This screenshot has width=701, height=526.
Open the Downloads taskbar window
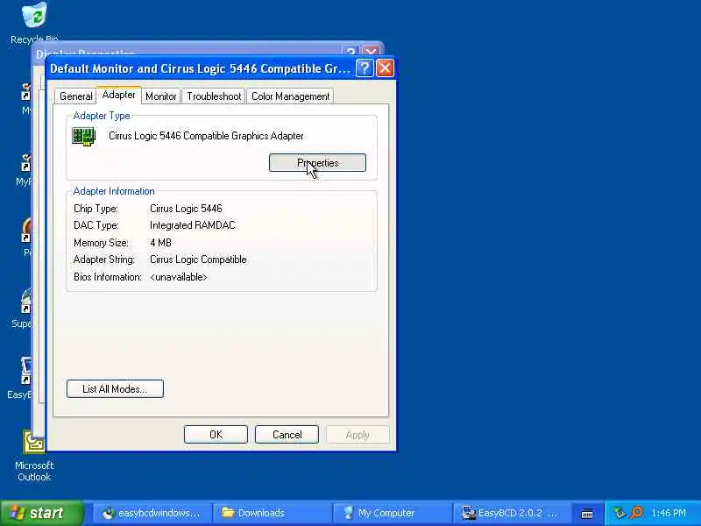pyautogui.click(x=271, y=513)
